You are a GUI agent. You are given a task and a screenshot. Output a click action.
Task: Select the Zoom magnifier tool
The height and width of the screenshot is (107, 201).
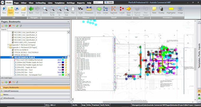click(45, 10)
